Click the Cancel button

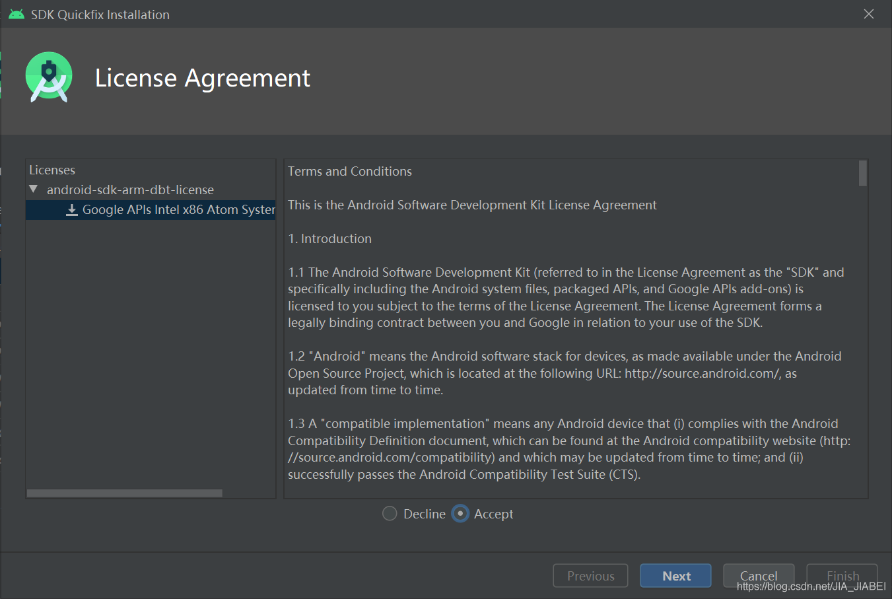click(759, 576)
